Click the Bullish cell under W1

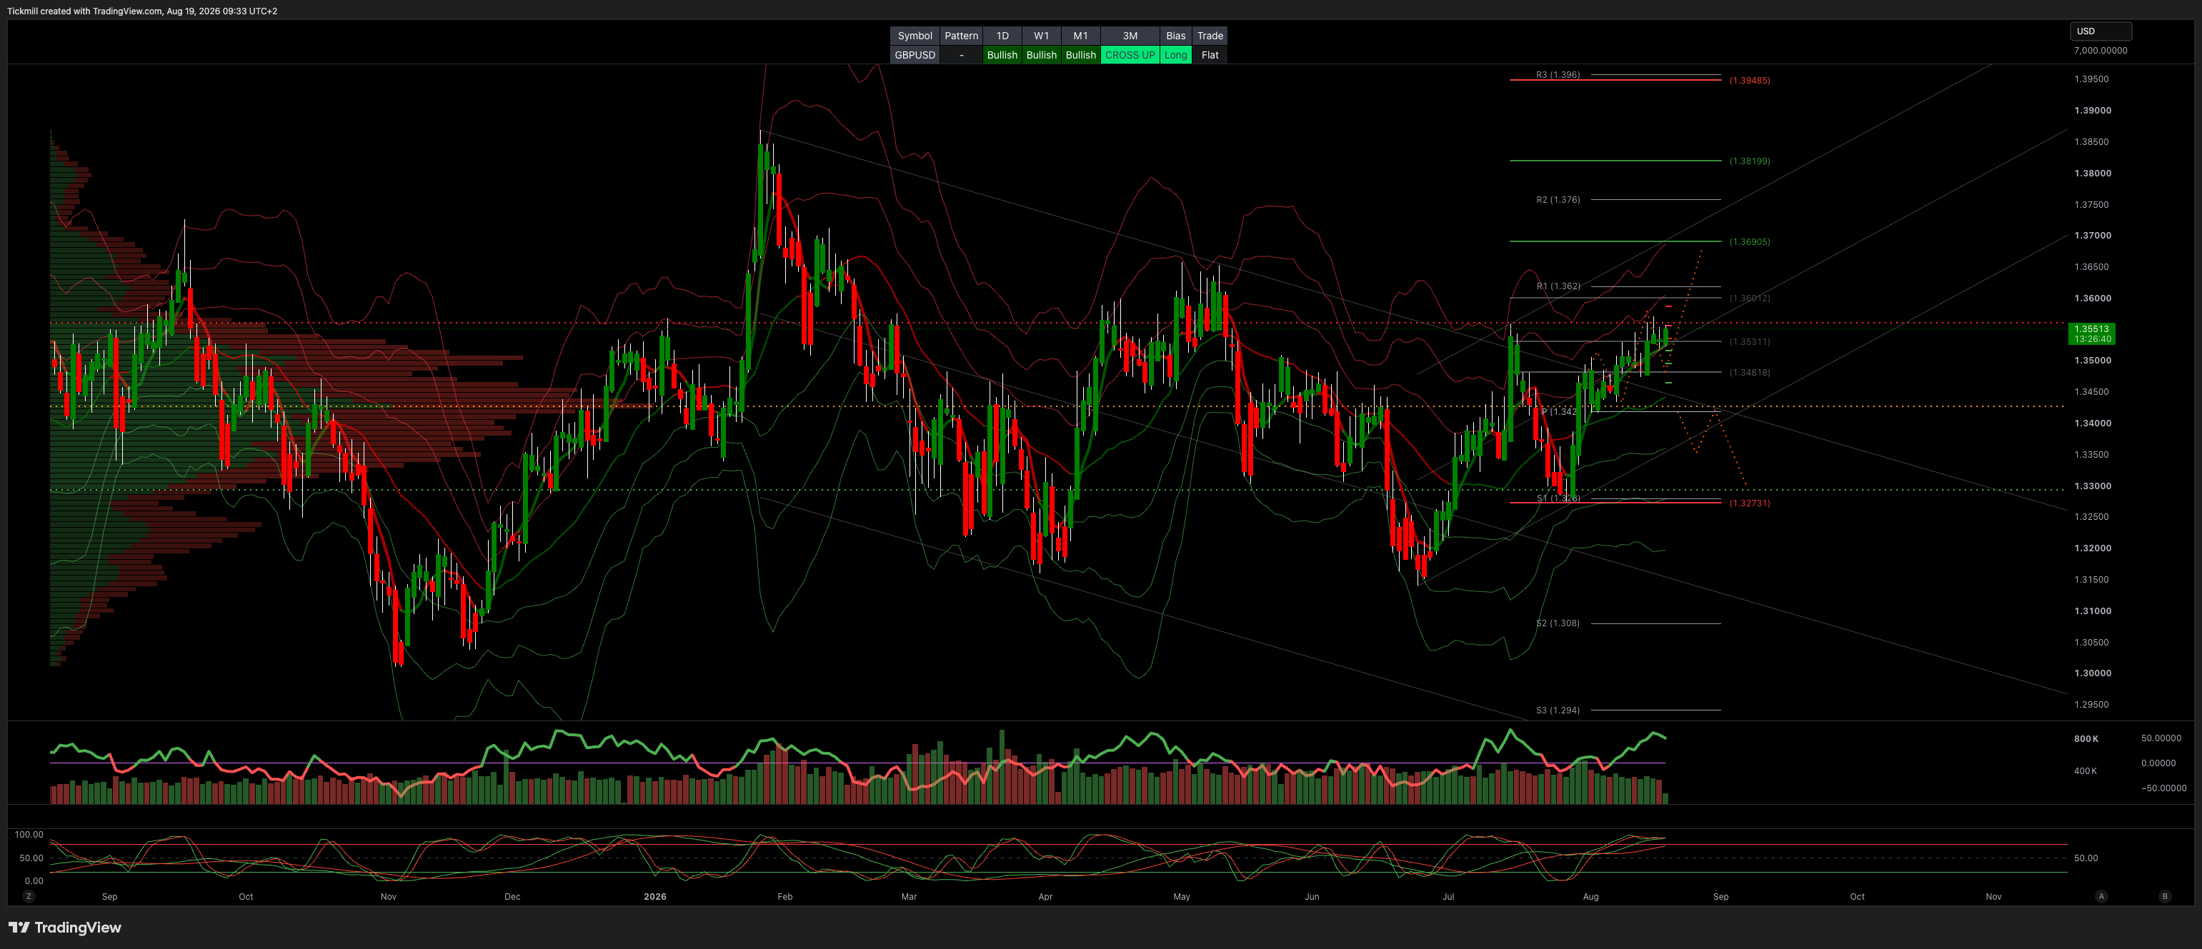coord(1041,55)
